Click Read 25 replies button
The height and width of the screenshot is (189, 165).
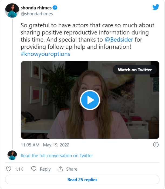click(x=82, y=180)
